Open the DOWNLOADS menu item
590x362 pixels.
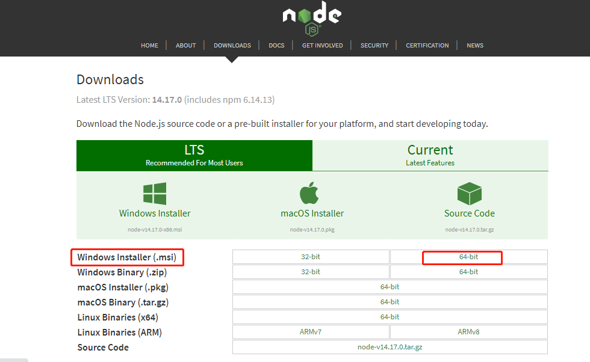[x=232, y=45]
